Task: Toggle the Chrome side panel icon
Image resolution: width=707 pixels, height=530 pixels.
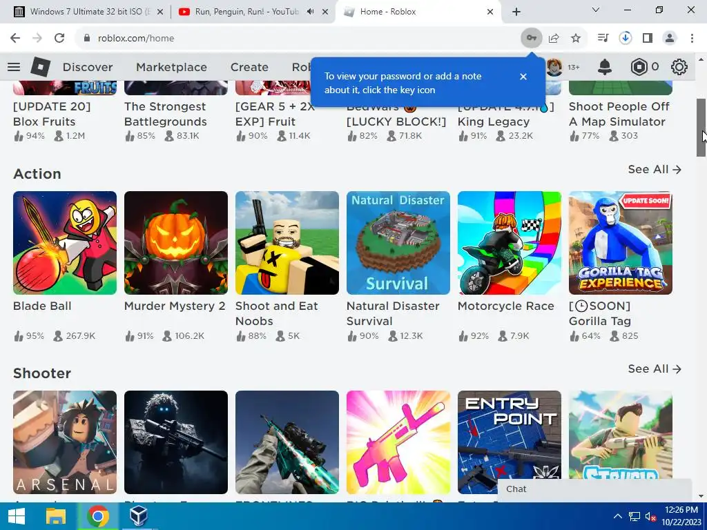Action: pos(648,39)
